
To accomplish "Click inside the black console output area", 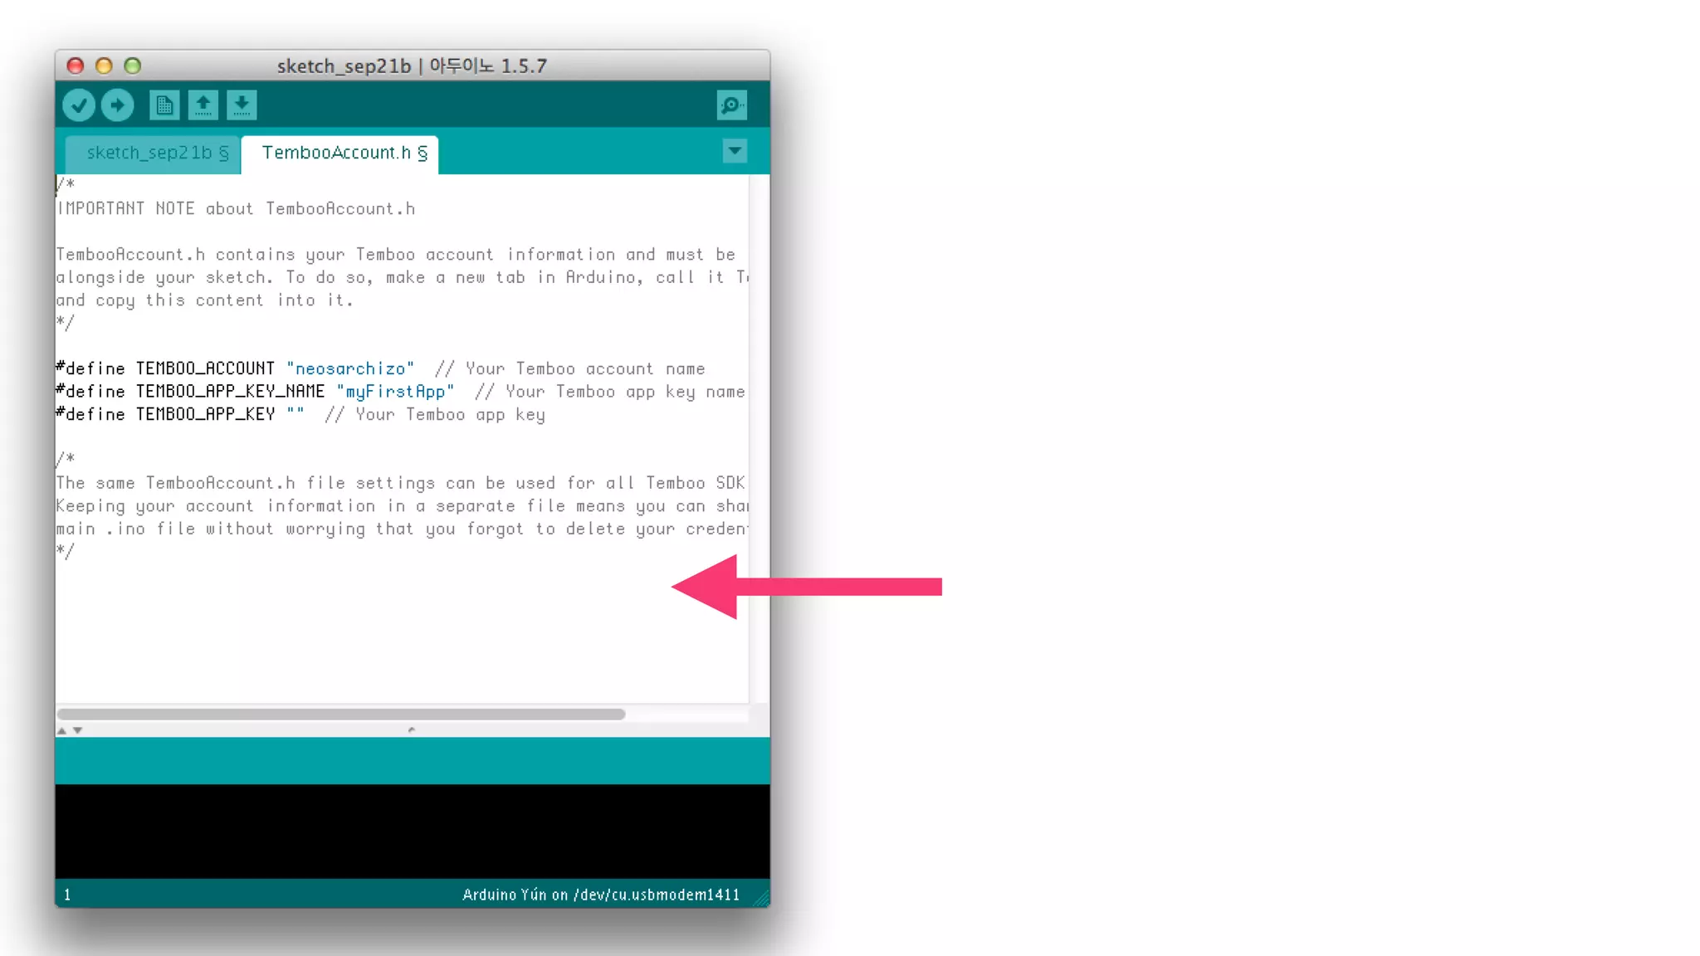I will click(412, 830).
